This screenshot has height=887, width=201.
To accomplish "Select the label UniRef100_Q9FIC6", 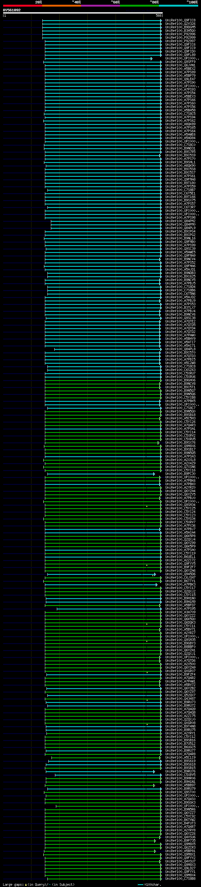I will [180, 44].
